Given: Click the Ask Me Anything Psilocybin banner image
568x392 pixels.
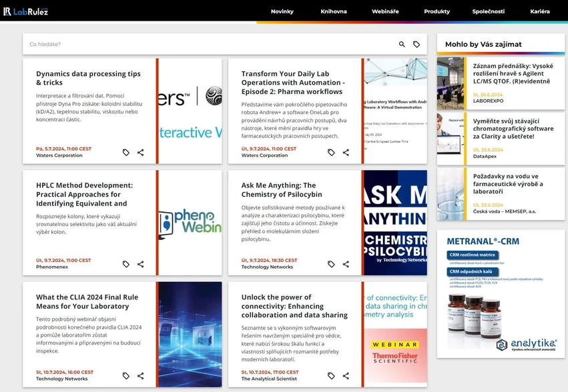Looking at the screenshot, I should pos(396,223).
